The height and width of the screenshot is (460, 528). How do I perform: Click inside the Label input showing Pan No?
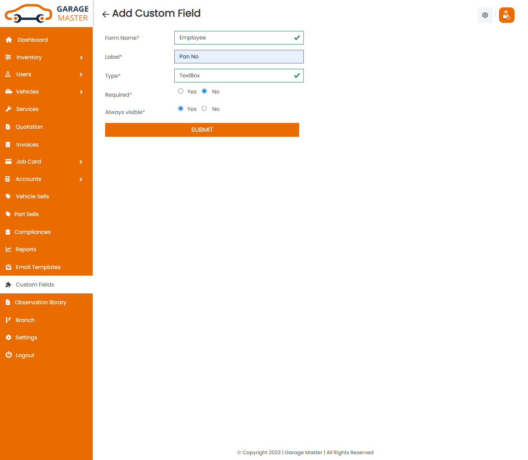click(238, 56)
